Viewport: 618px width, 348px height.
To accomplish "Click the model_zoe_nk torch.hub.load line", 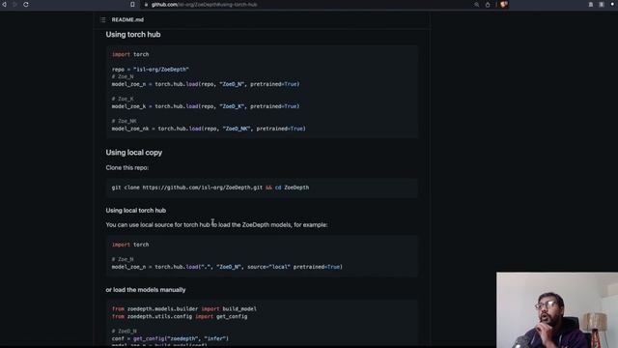I will pyautogui.click(x=209, y=129).
